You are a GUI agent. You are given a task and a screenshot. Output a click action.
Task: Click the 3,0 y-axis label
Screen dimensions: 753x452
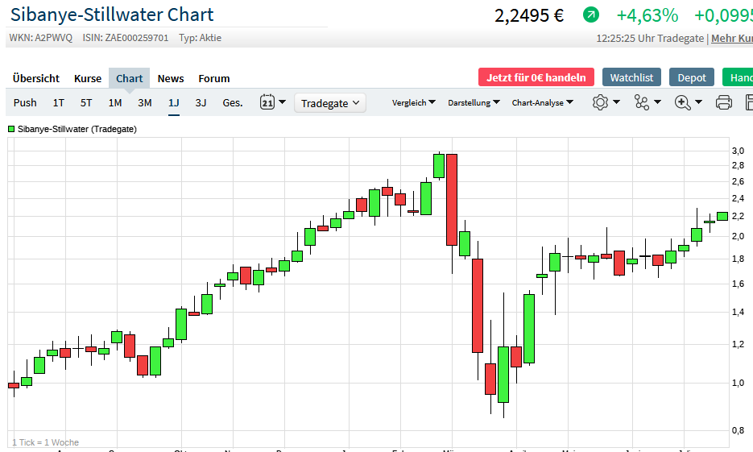[x=738, y=151]
